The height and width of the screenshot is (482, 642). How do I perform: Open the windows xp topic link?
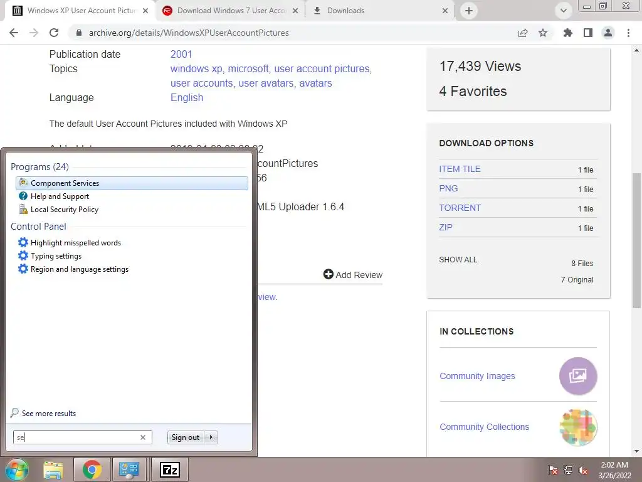[x=196, y=68]
